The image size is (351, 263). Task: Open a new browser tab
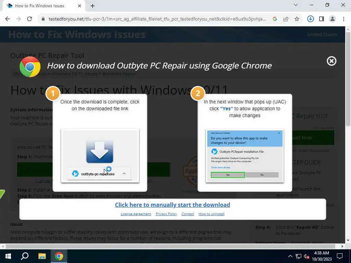coord(93,6)
